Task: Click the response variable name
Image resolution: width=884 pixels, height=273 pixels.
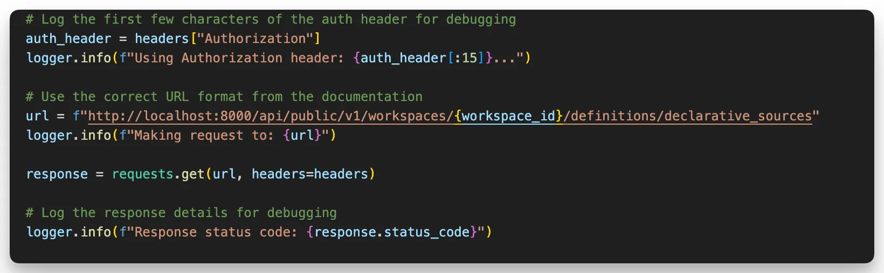Action: click(57, 174)
